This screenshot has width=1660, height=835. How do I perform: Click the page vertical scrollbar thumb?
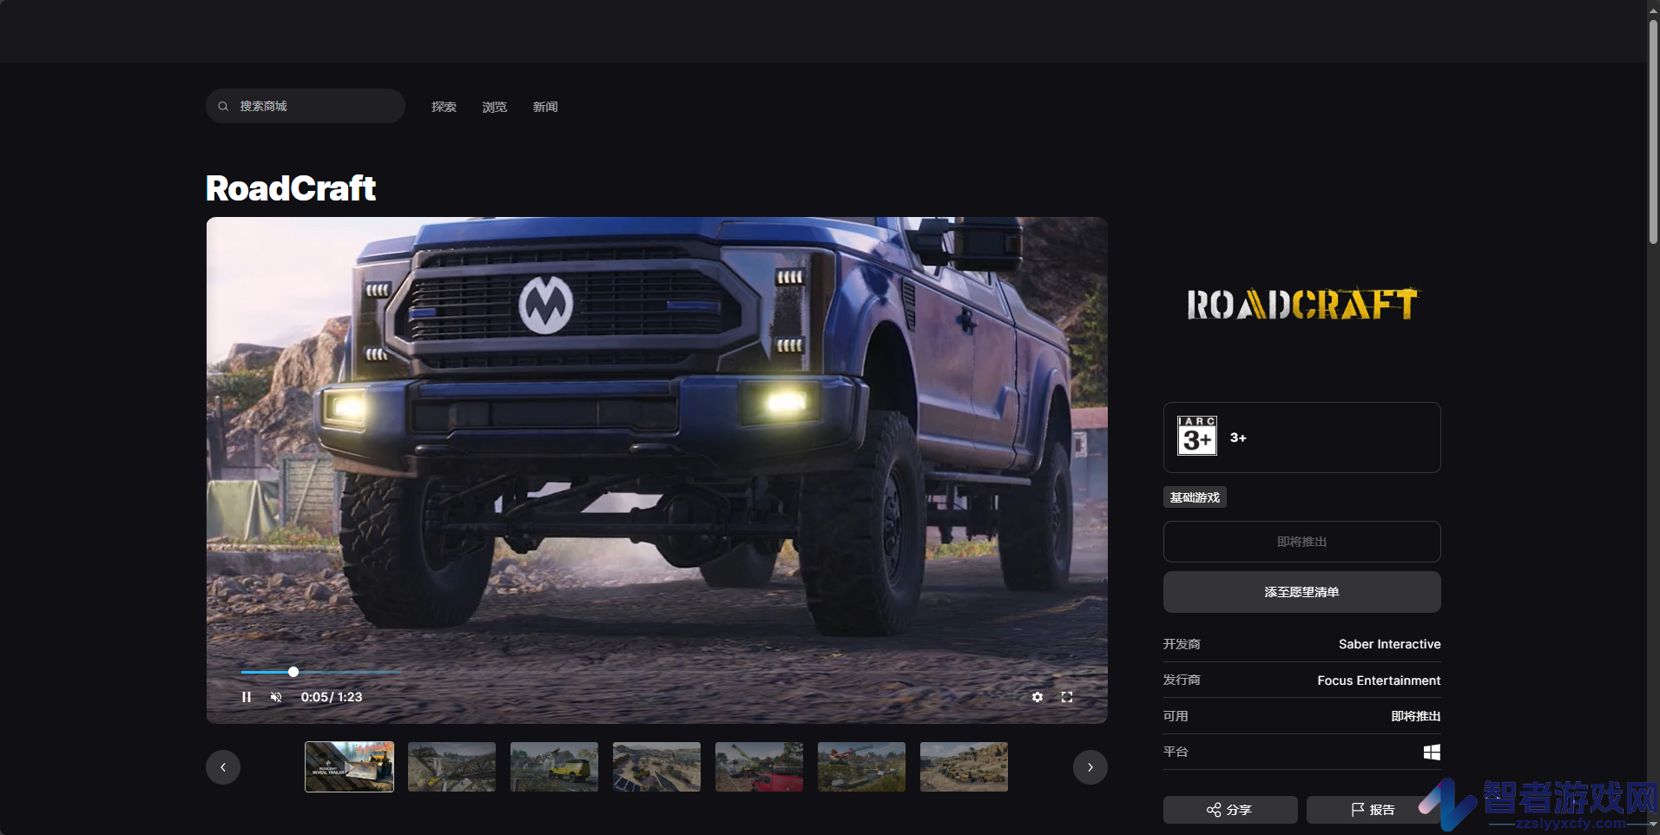[x=1653, y=132]
